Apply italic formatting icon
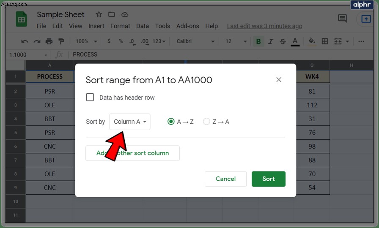The image size is (379, 228). tap(270, 41)
